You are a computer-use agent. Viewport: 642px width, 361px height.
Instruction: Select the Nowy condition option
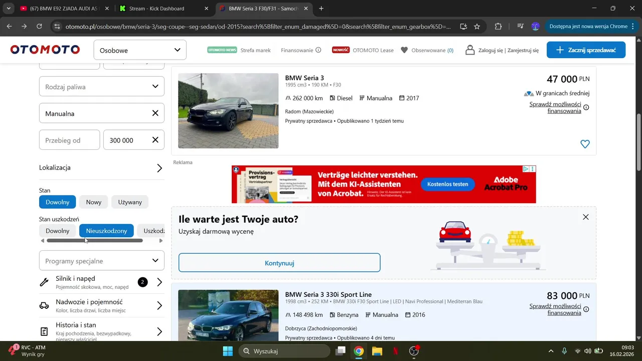click(94, 202)
